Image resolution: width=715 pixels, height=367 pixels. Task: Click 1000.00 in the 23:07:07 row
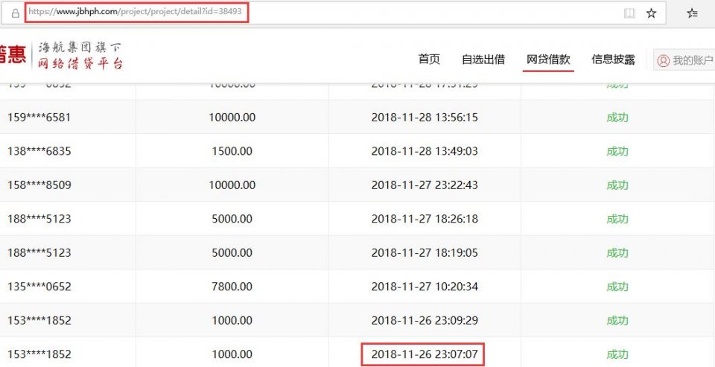232,354
